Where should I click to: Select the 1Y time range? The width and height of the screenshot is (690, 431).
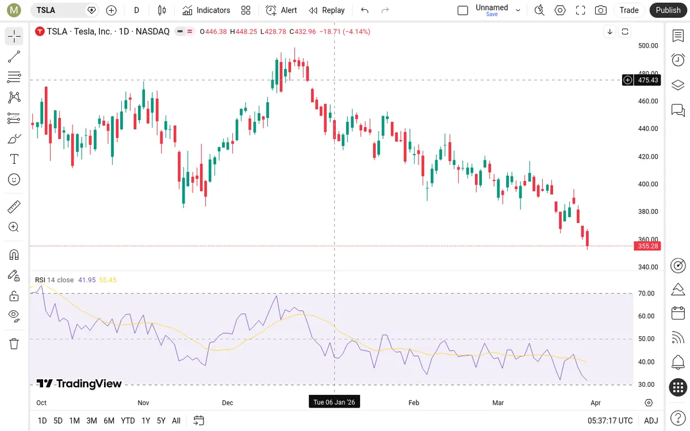tap(146, 421)
